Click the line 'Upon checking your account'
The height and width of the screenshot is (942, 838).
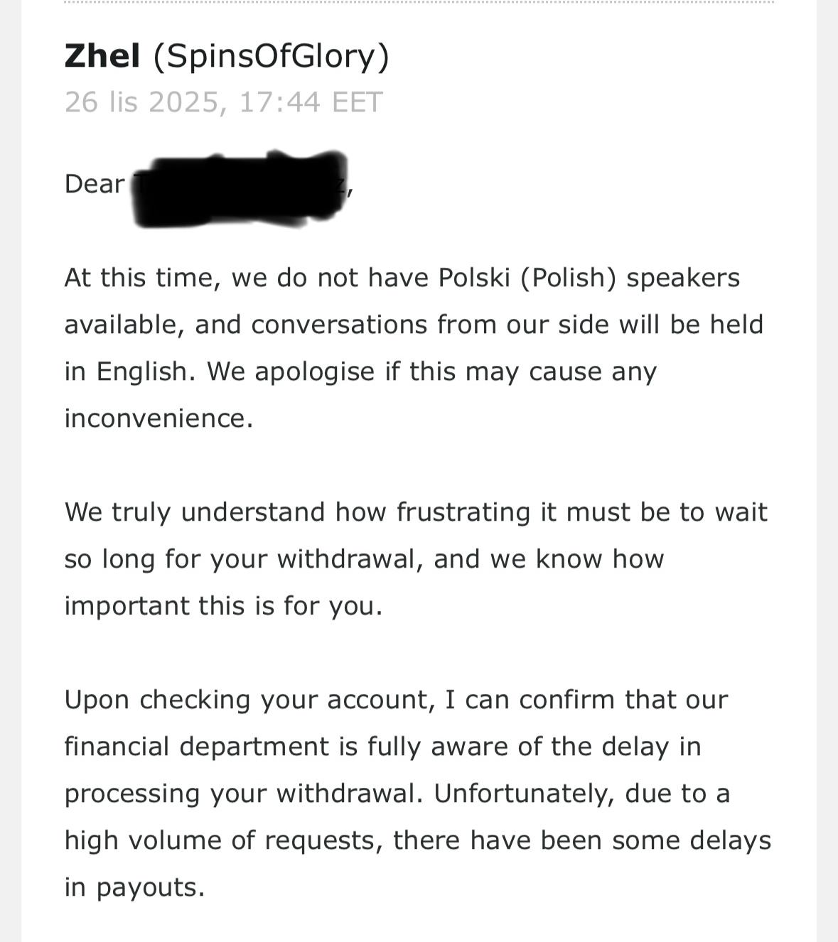click(395, 700)
